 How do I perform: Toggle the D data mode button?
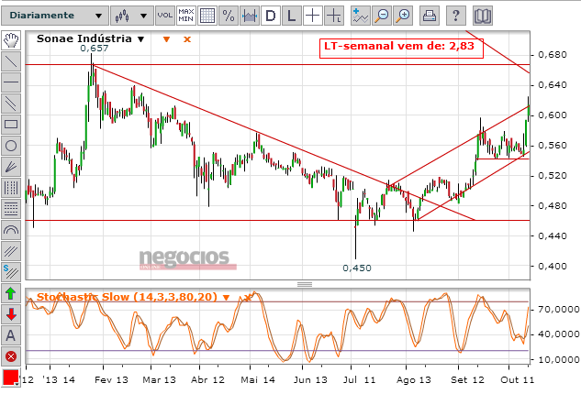pos(271,16)
